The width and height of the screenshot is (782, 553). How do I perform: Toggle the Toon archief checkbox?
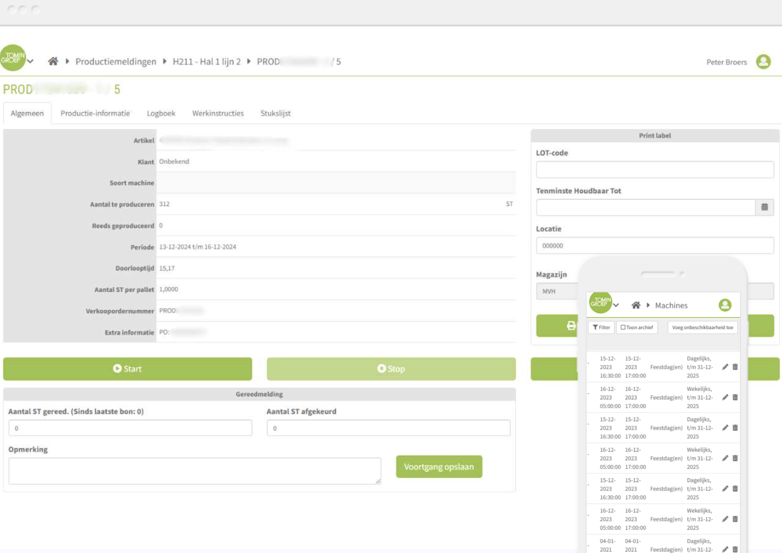(623, 328)
